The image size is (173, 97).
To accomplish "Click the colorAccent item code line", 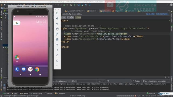I will pos(97,39).
